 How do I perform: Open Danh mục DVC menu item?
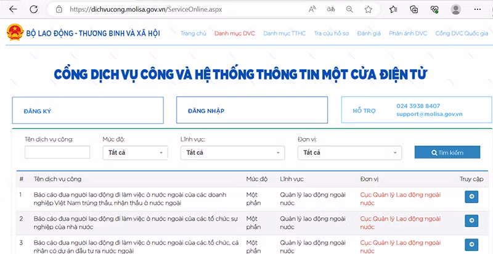click(x=235, y=34)
